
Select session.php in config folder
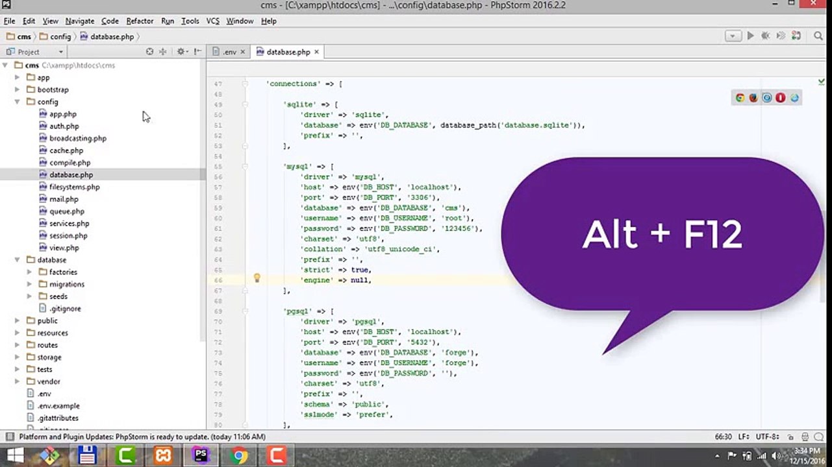click(68, 235)
